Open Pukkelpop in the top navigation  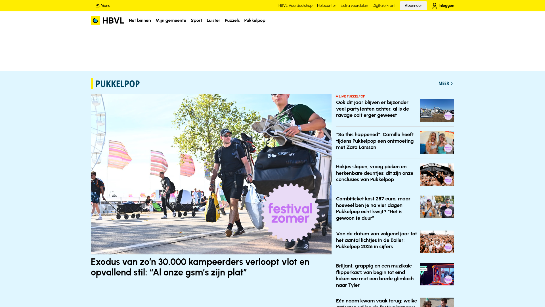coord(255,20)
